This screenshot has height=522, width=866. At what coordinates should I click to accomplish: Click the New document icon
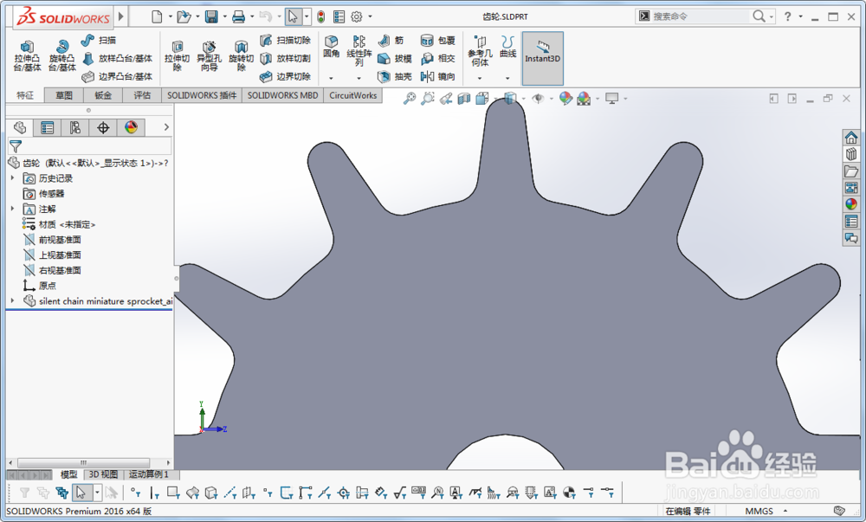tap(157, 17)
